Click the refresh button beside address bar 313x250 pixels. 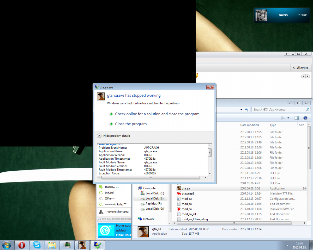[x=247, y=110]
